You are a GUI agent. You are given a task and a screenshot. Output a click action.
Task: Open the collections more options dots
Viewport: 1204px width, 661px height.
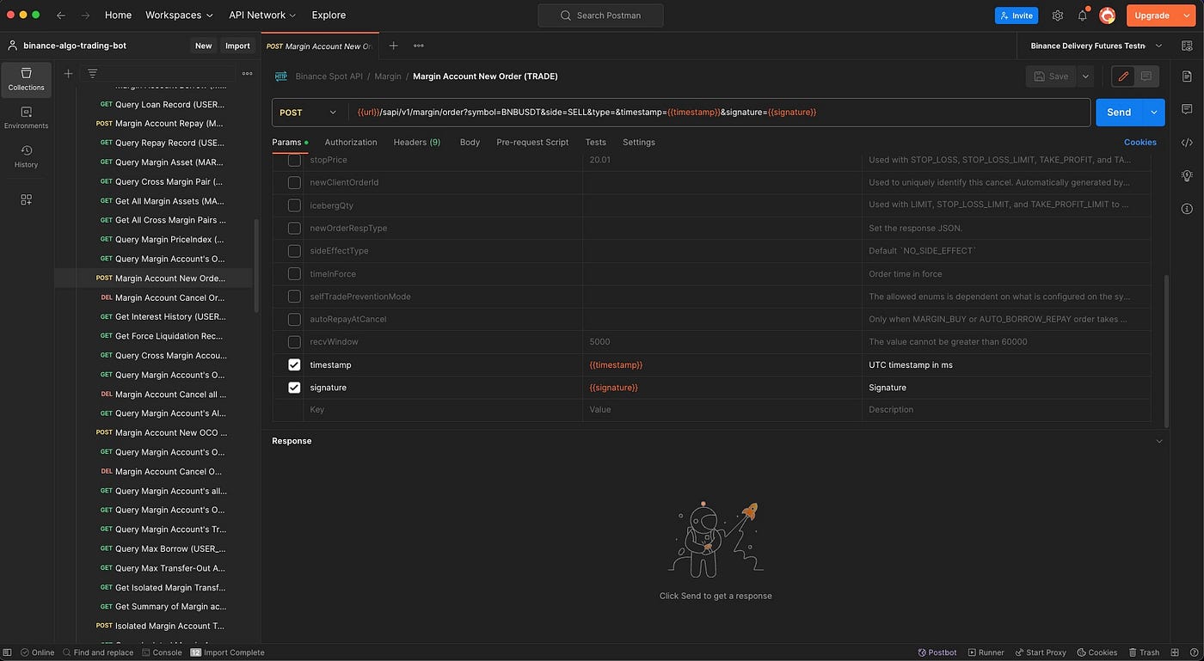247,74
